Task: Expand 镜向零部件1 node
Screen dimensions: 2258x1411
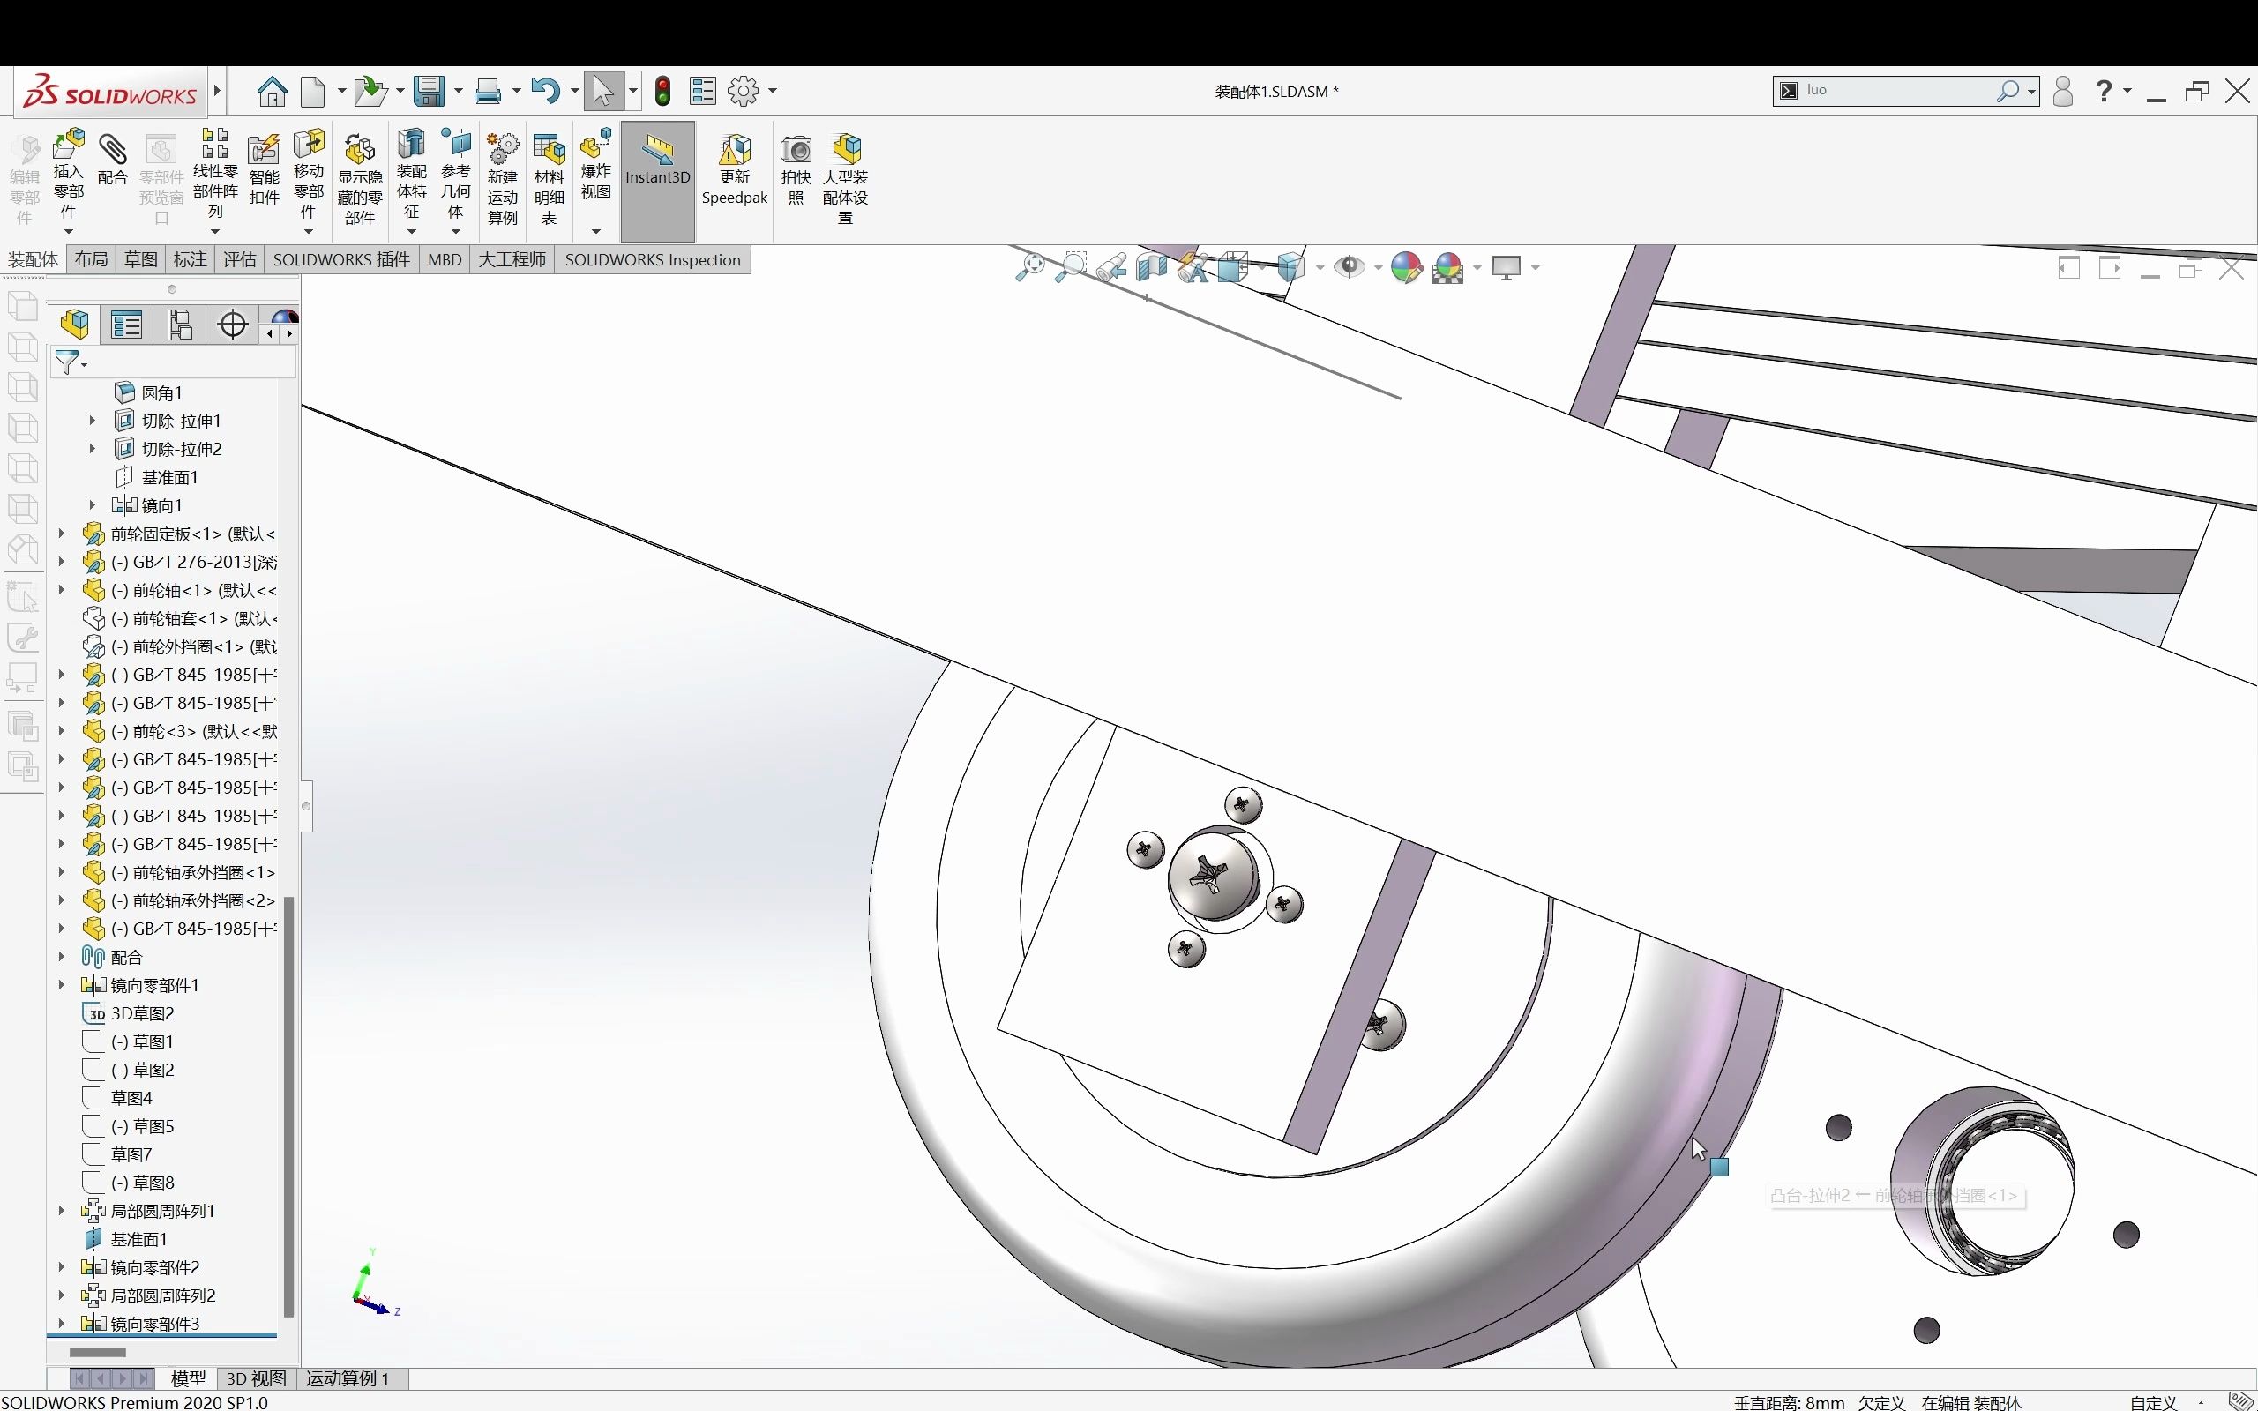Action: click(62, 984)
